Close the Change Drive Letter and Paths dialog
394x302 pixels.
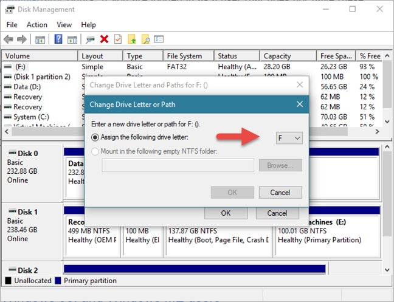(x=300, y=85)
